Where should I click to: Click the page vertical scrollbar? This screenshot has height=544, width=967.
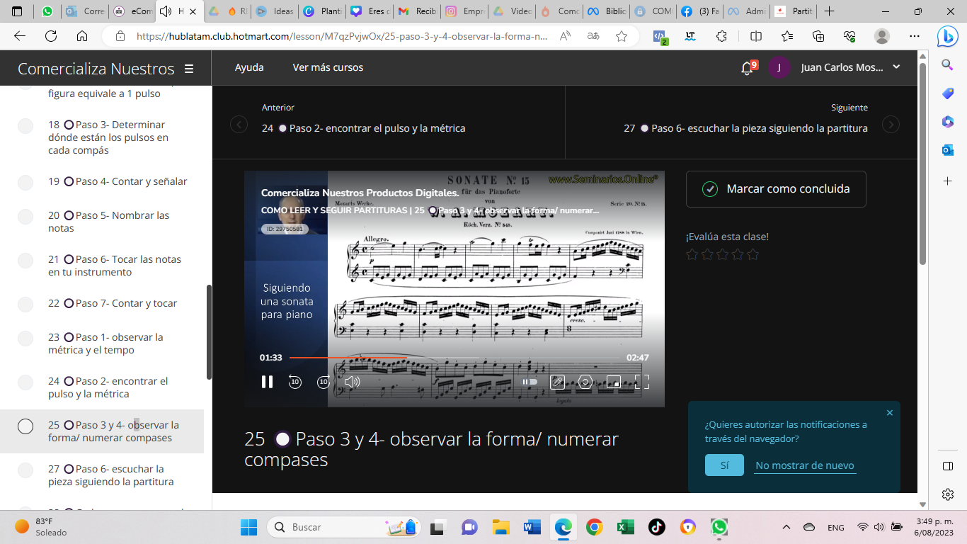coord(922,163)
